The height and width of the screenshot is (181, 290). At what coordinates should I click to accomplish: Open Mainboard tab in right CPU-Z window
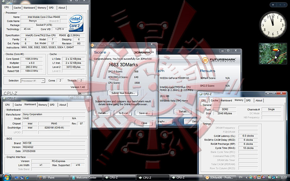click(226, 101)
